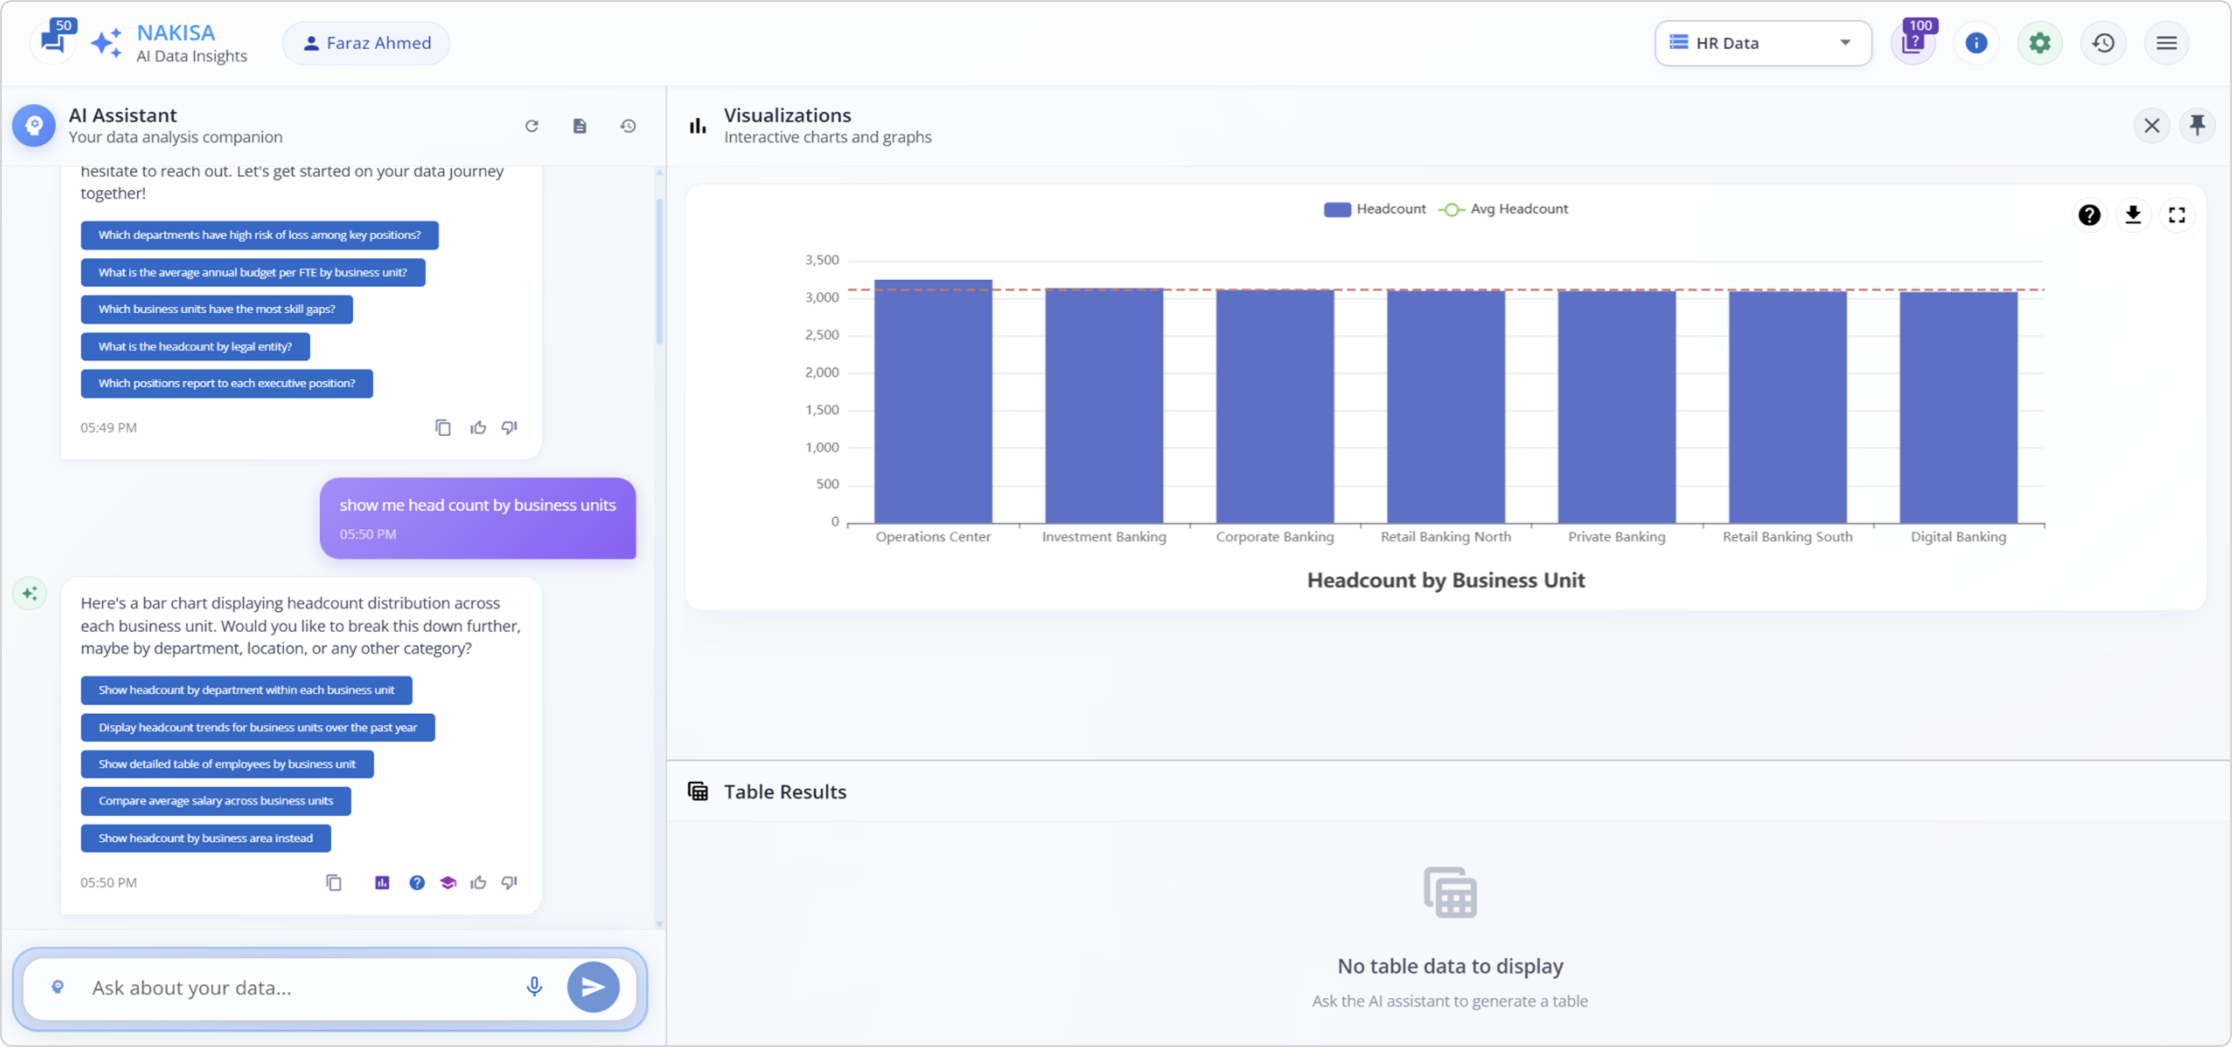Open settings with the green gear icon
The image size is (2232, 1047).
coord(2039,42)
